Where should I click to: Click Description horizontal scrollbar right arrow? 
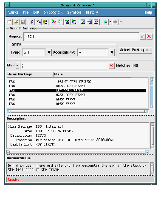pos(147,152)
